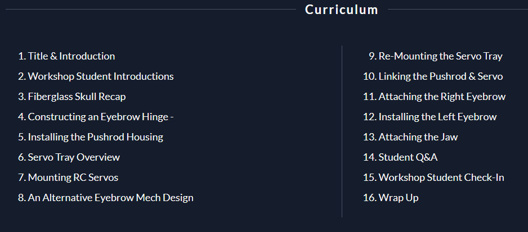Open the Fiberglass Skull Recap lesson
The width and height of the screenshot is (528, 232).
click(71, 97)
